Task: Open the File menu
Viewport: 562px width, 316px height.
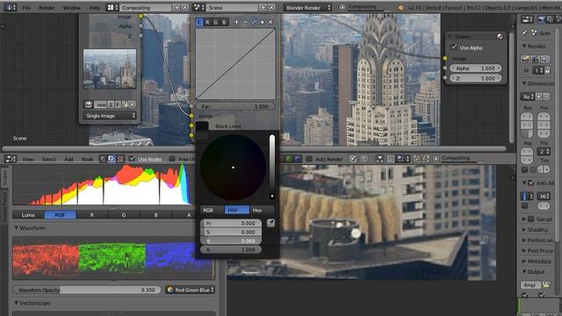Action: click(26, 8)
